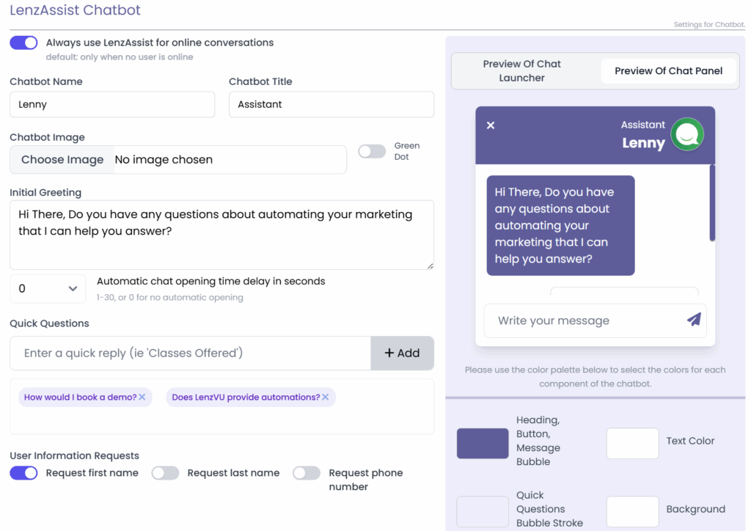Viewport: 751px width, 531px height.
Task: Click the + Add quick reply button
Action: point(402,353)
